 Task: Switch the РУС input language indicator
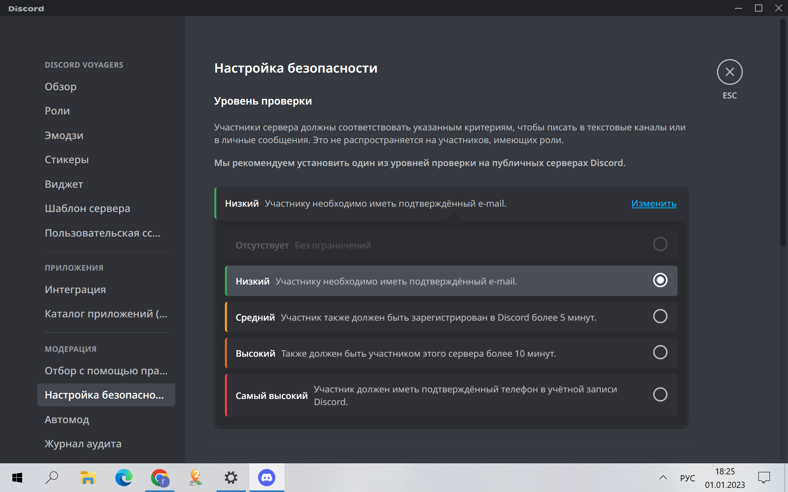687,478
